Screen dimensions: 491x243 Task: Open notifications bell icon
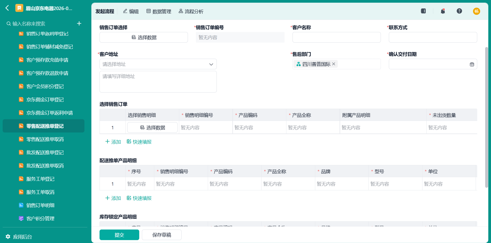(443, 11)
